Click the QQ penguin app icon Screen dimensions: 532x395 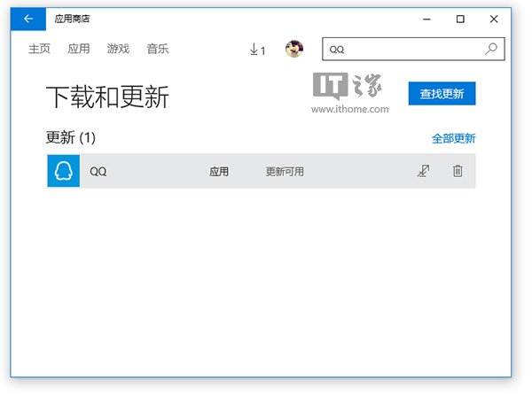pos(64,171)
